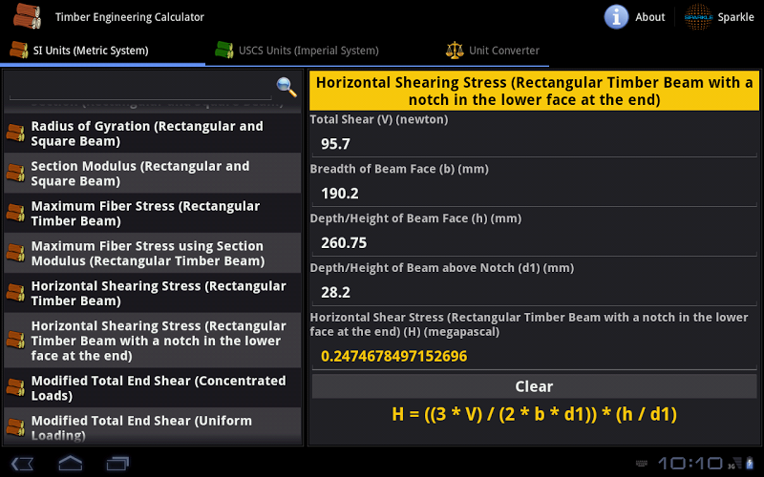764x477 pixels.
Task: Tap the Android recent apps icon
Action: [117, 463]
